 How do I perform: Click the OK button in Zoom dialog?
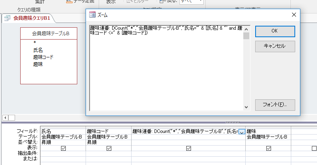click(275, 31)
